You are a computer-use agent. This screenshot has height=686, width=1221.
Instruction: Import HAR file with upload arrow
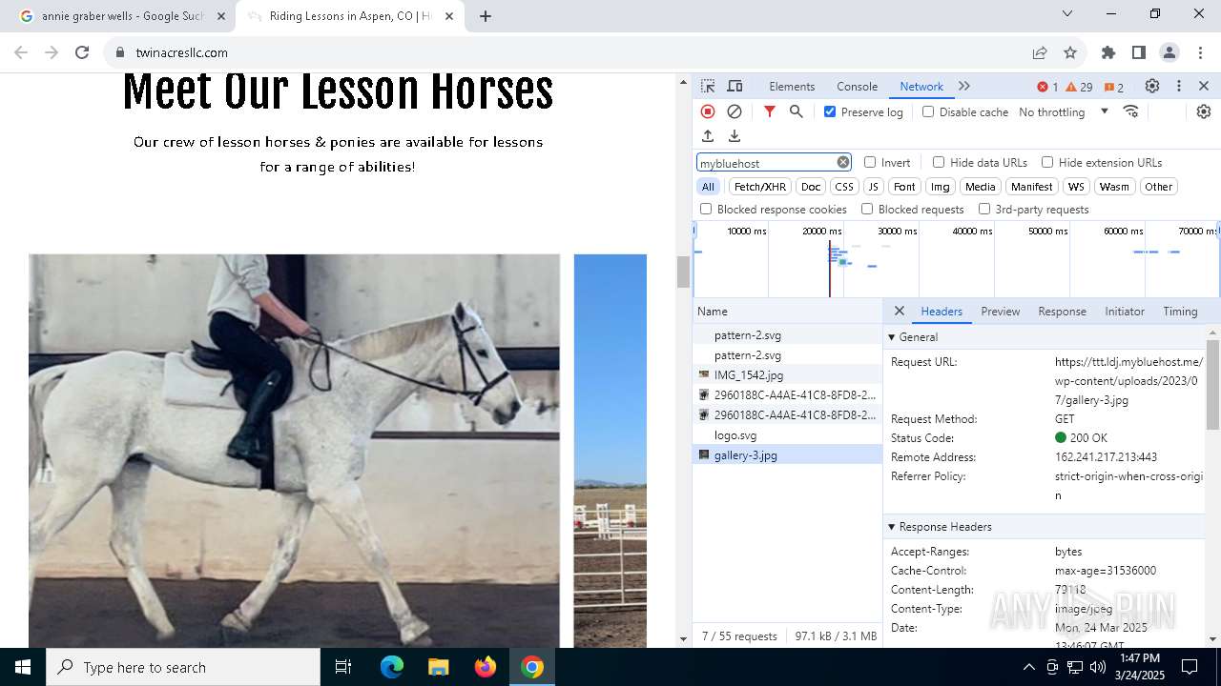click(x=708, y=136)
